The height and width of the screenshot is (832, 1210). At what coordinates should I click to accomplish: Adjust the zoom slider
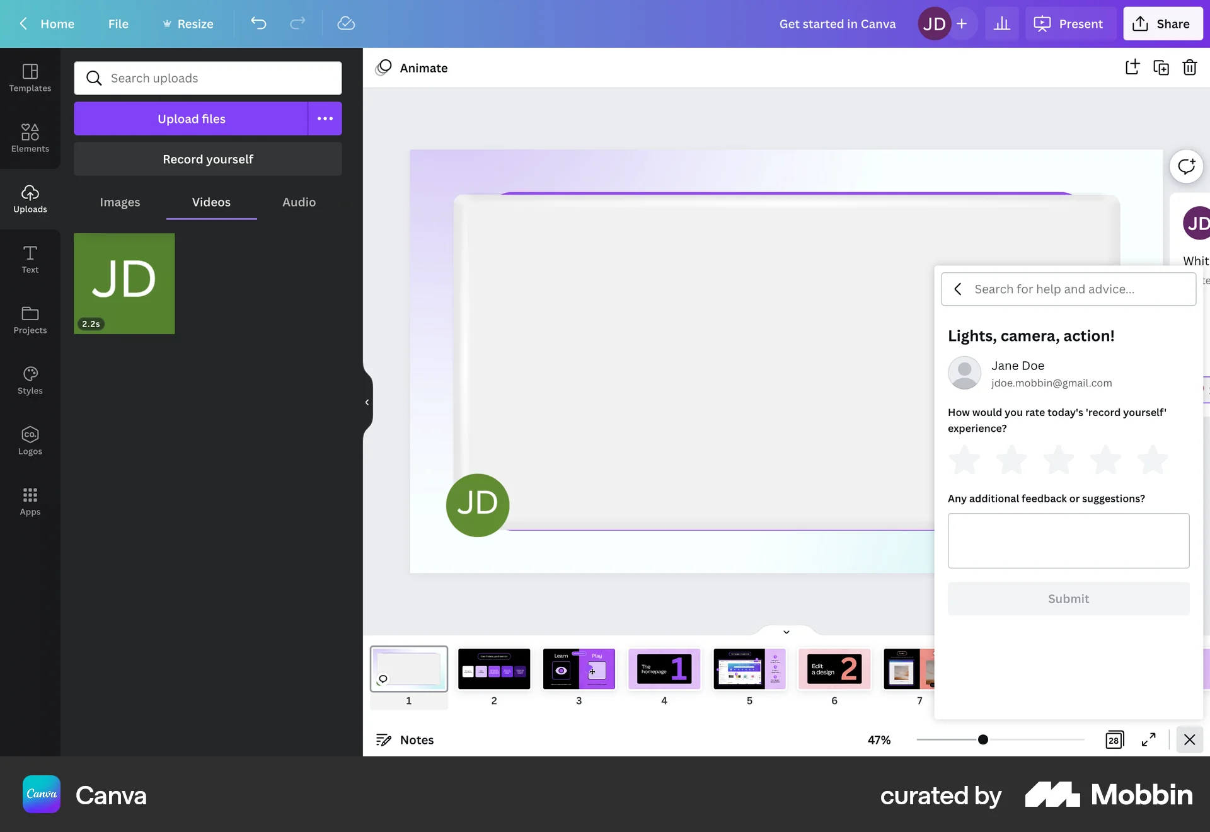[983, 740]
